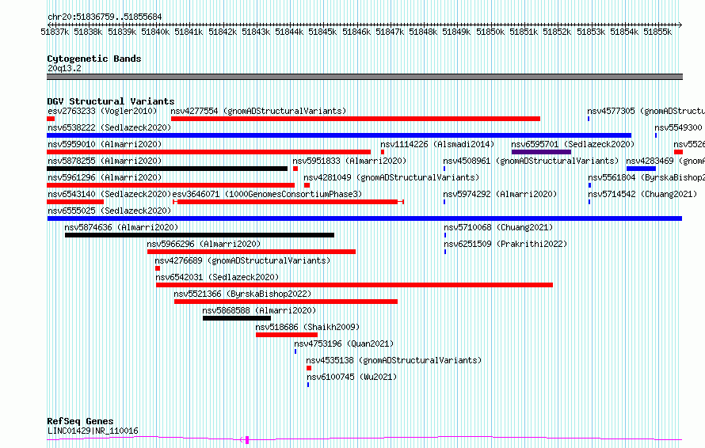
Task: Open the nsv4277554 gnomAD variant label
Action: tap(258, 111)
